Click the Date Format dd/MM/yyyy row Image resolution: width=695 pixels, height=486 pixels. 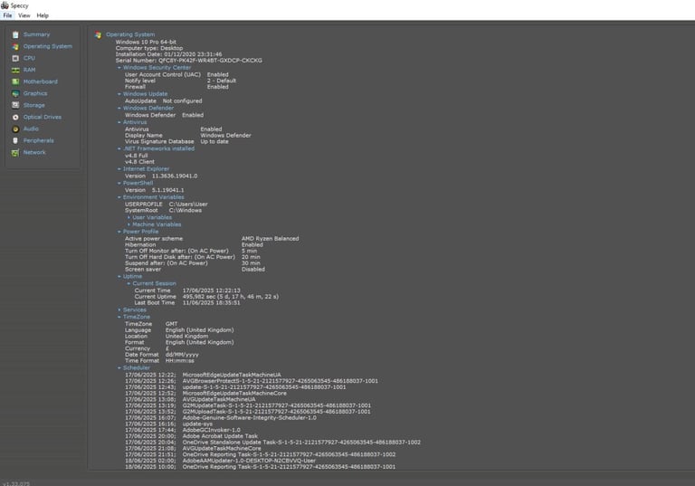pyautogui.click(x=162, y=355)
